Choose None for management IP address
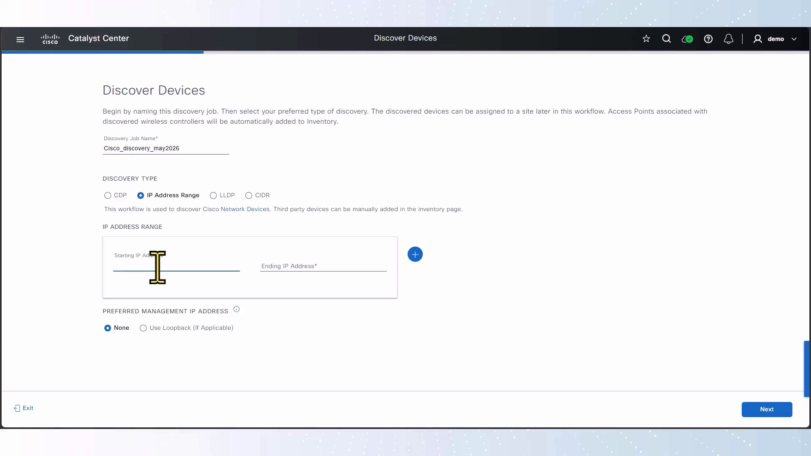Viewport: 811px width, 456px height. (108, 328)
